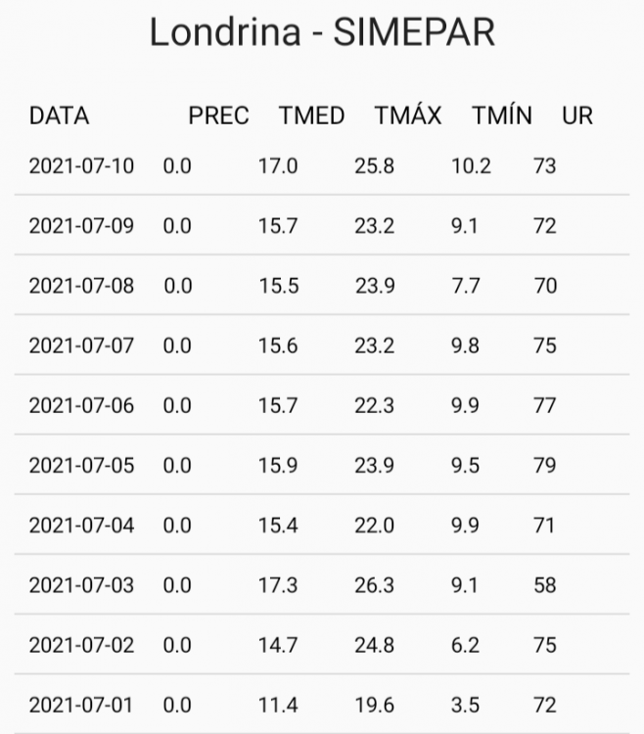Image resolution: width=644 pixels, height=734 pixels.
Task: Click the 26.3 maximum temperature value
Action: [x=374, y=585]
